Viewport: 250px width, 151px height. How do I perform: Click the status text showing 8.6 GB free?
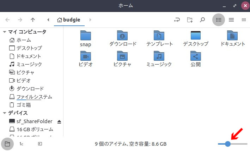coord(130,144)
